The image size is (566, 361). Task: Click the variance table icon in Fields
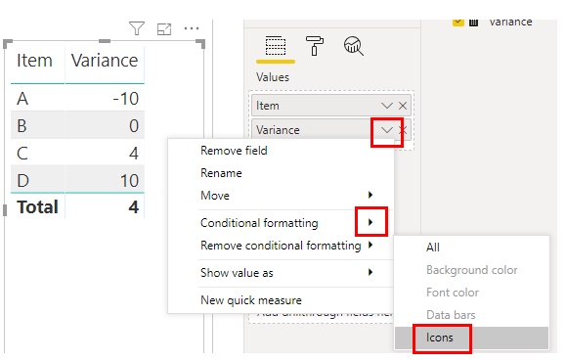click(x=473, y=23)
